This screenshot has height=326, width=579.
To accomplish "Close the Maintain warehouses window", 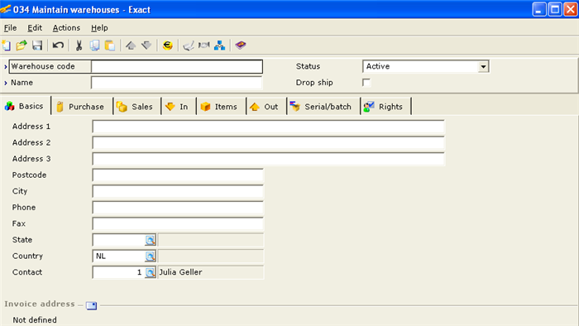I will click(x=570, y=10).
